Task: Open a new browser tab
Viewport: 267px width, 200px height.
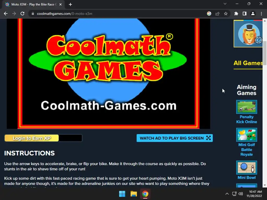Action: [70, 4]
